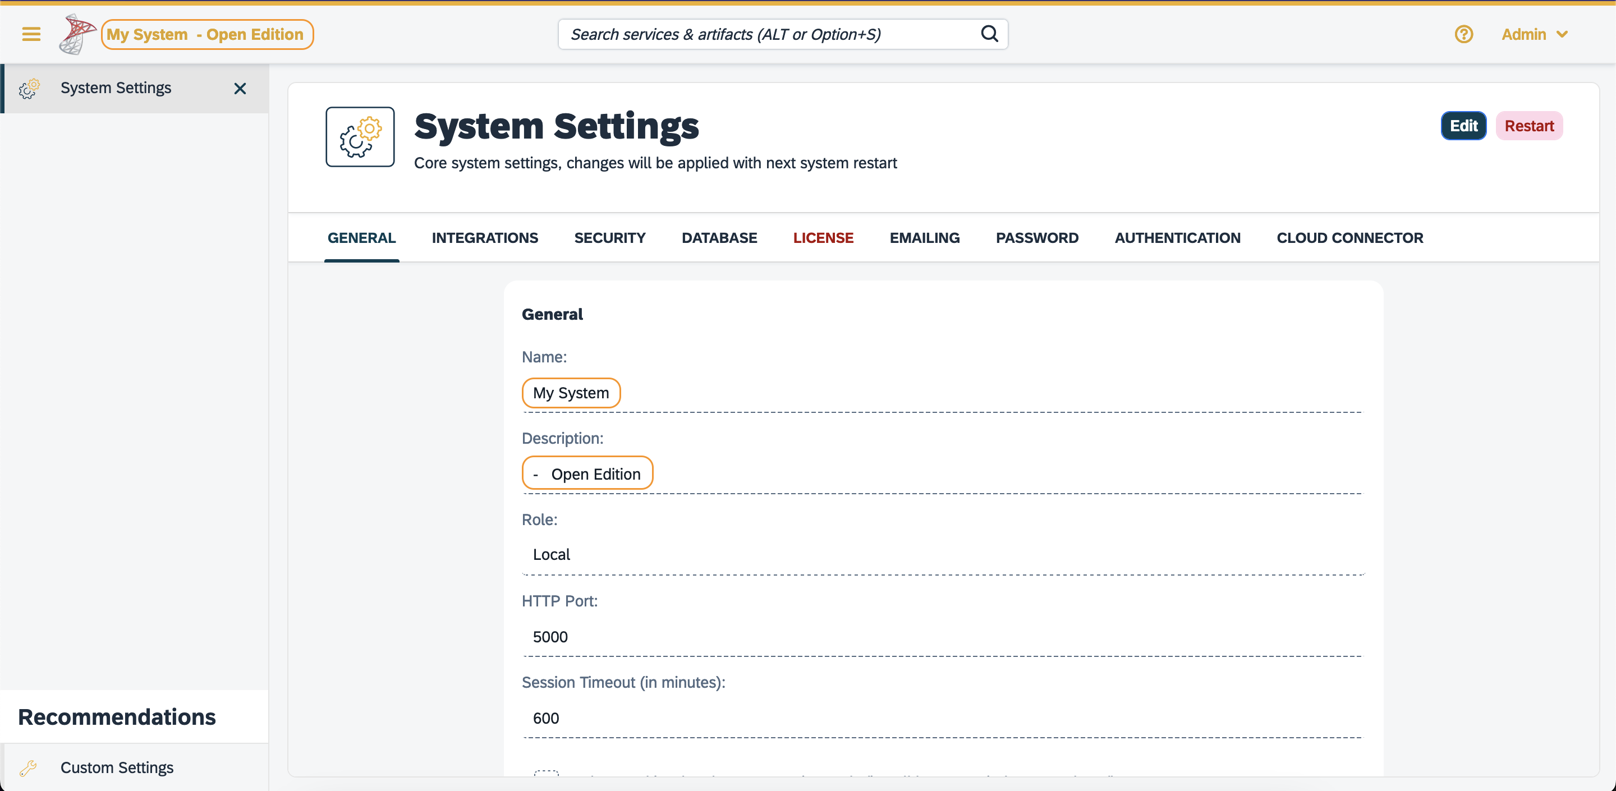Switch to the INTEGRATIONS tab
Image resolution: width=1616 pixels, height=791 pixels.
484,238
